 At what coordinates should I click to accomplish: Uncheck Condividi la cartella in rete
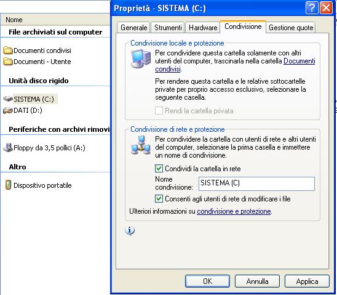tap(159, 168)
